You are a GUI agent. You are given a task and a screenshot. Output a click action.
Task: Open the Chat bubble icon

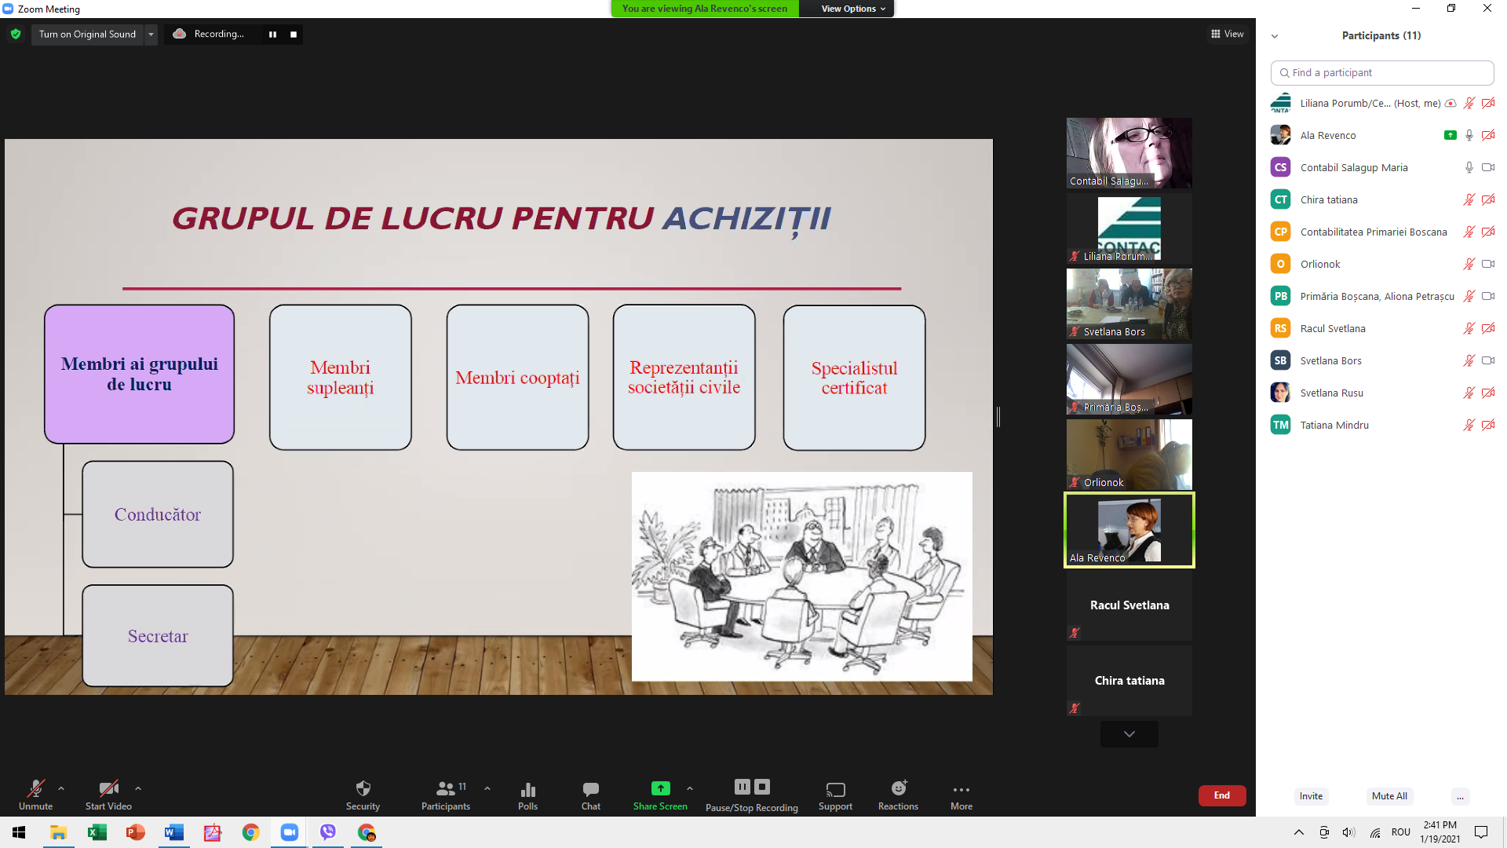(x=590, y=788)
